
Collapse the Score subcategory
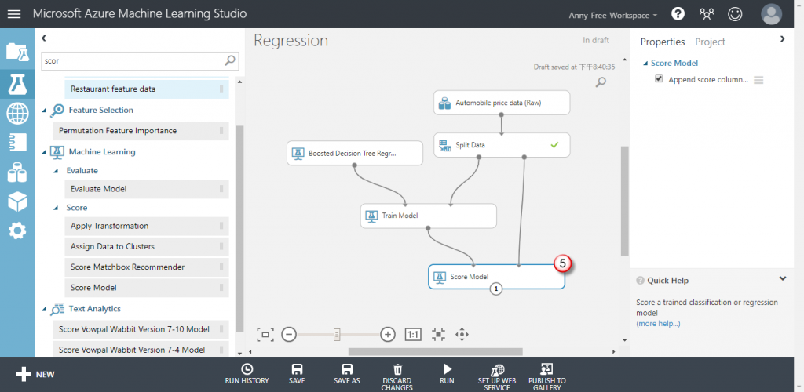(57, 208)
